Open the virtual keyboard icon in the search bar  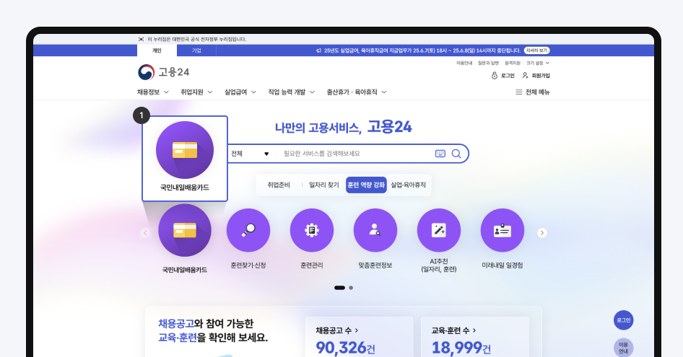(x=440, y=154)
